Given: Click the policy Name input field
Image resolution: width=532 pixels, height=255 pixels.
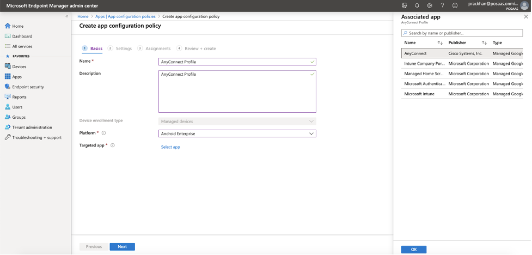Looking at the screenshot, I should click(x=237, y=62).
